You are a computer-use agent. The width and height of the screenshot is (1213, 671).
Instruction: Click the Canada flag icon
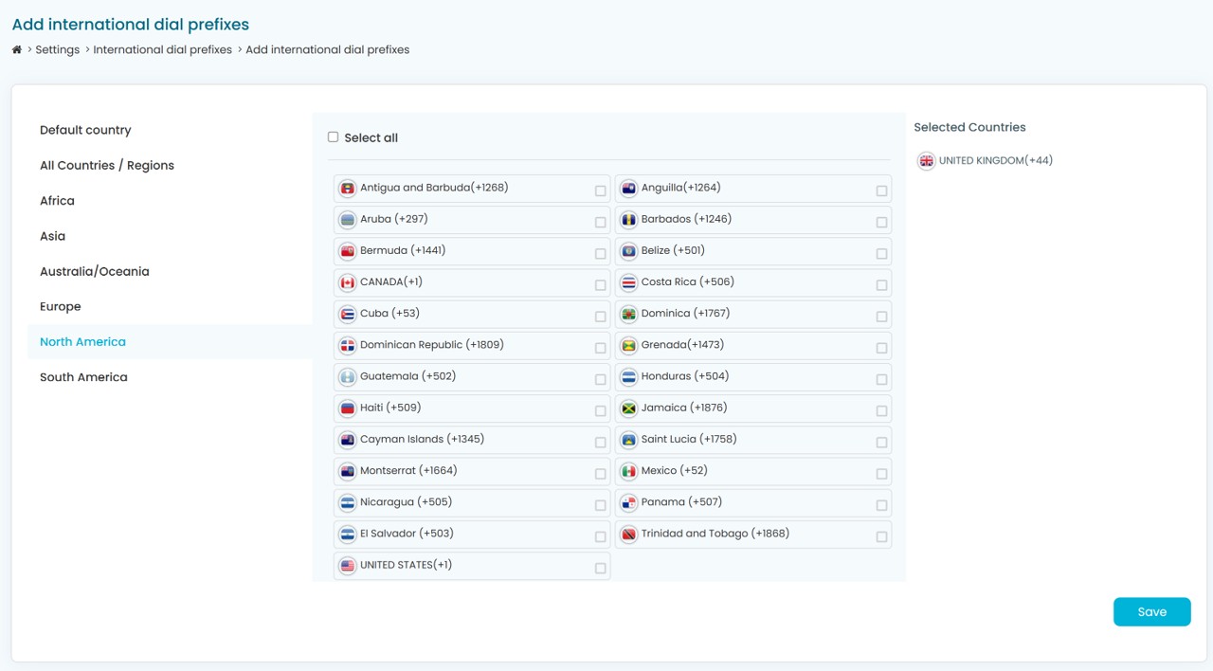[x=347, y=282]
